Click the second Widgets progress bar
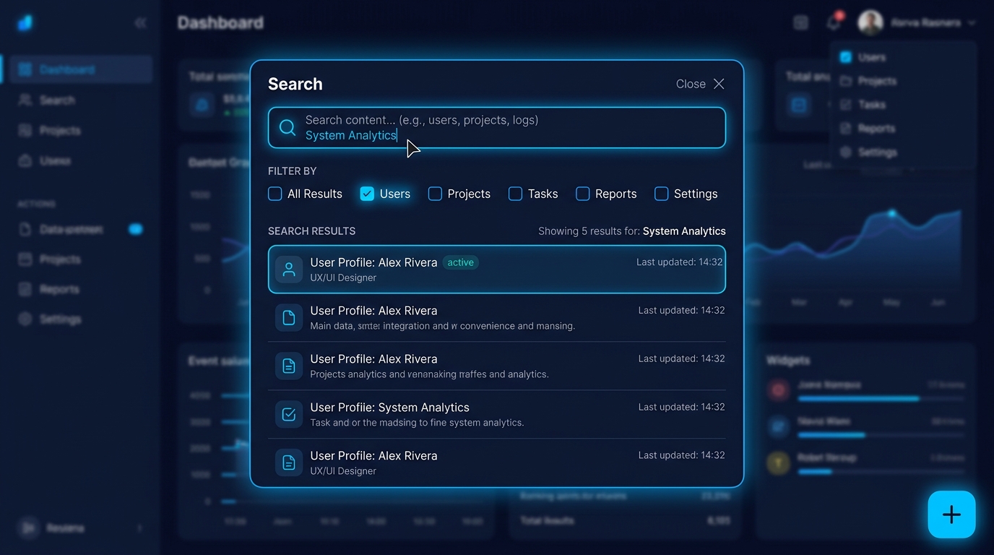The height and width of the screenshot is (555, 994). click(x=881, y=435)
